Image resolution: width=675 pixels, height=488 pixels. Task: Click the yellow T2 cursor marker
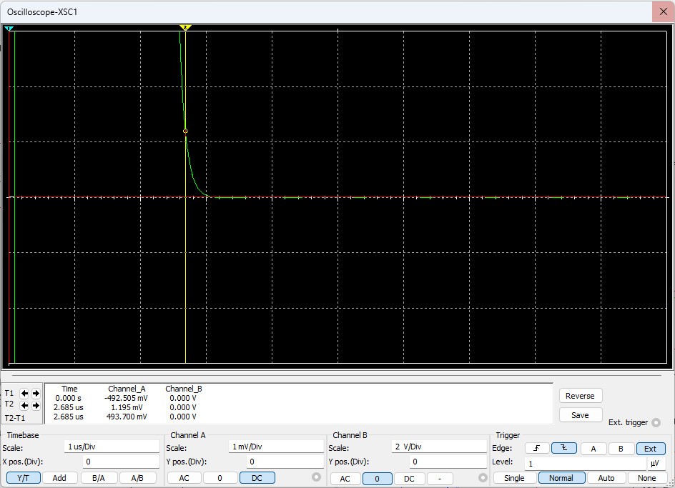pos(185,27)
